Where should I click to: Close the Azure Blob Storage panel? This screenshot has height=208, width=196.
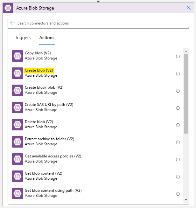click(189, 8)
